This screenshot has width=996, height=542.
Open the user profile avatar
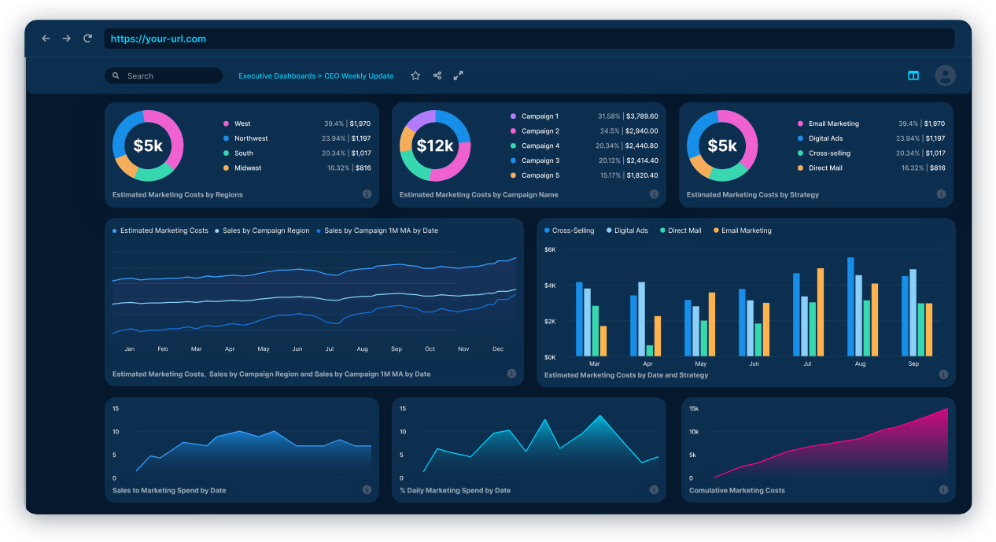(x=945, y=76)
